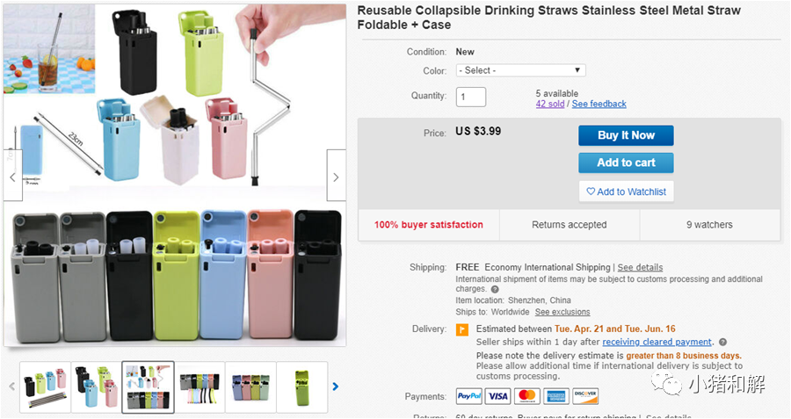The height and width of the screenshot is (419, 791).
Task: Move thumbnail strip back with left arrow
Action: (x=11, y=386)
